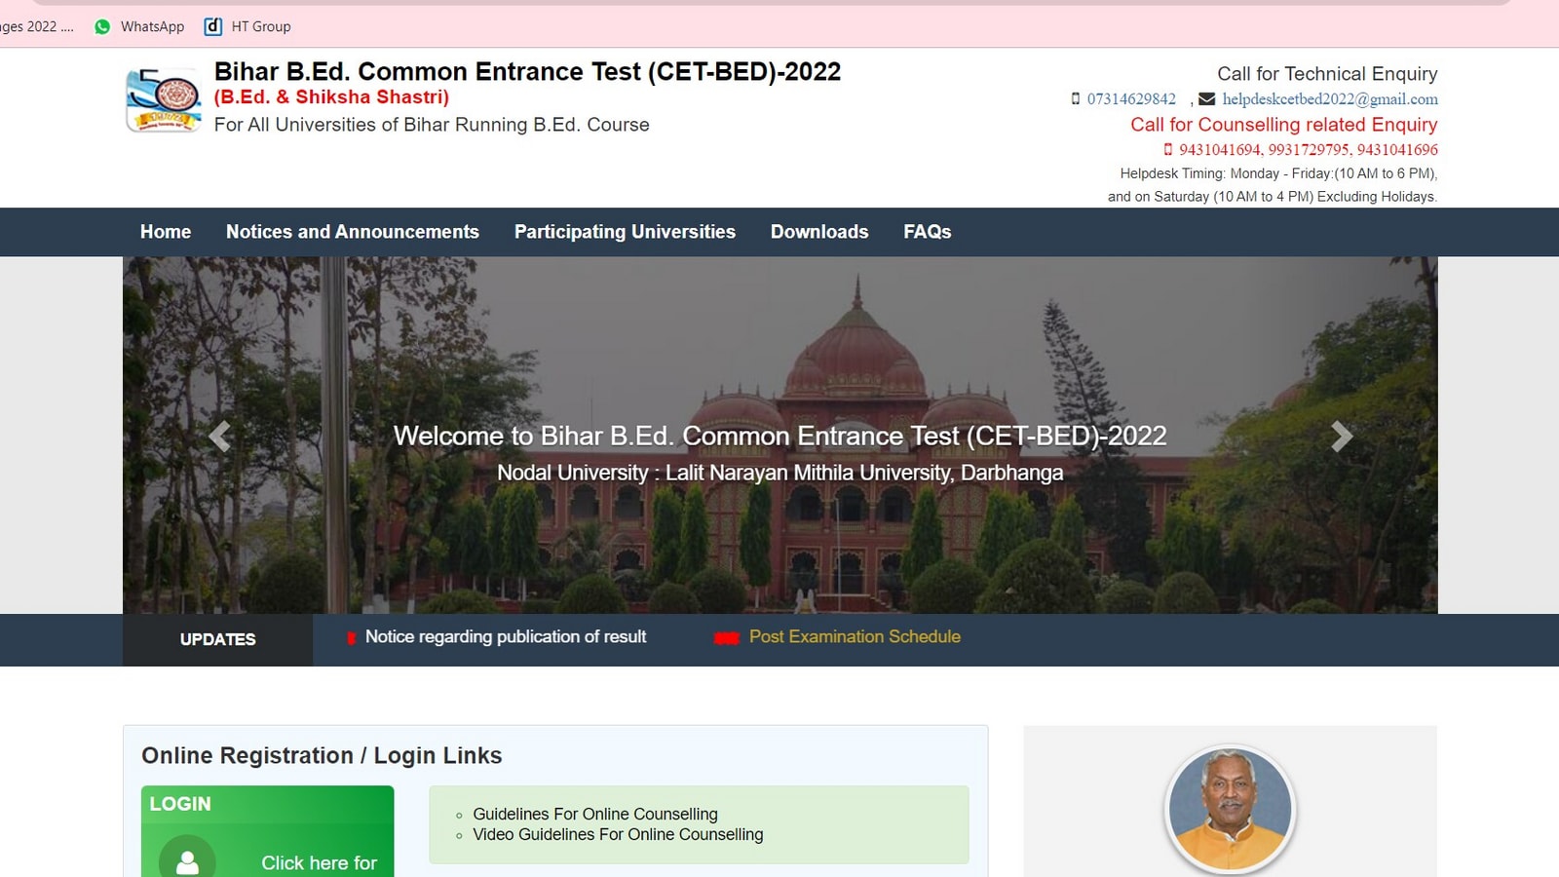Open the HT Group bookmark icon
The width and height of the screenshot is (1559, 877).
pyautogui.click(x=212, y=26)
